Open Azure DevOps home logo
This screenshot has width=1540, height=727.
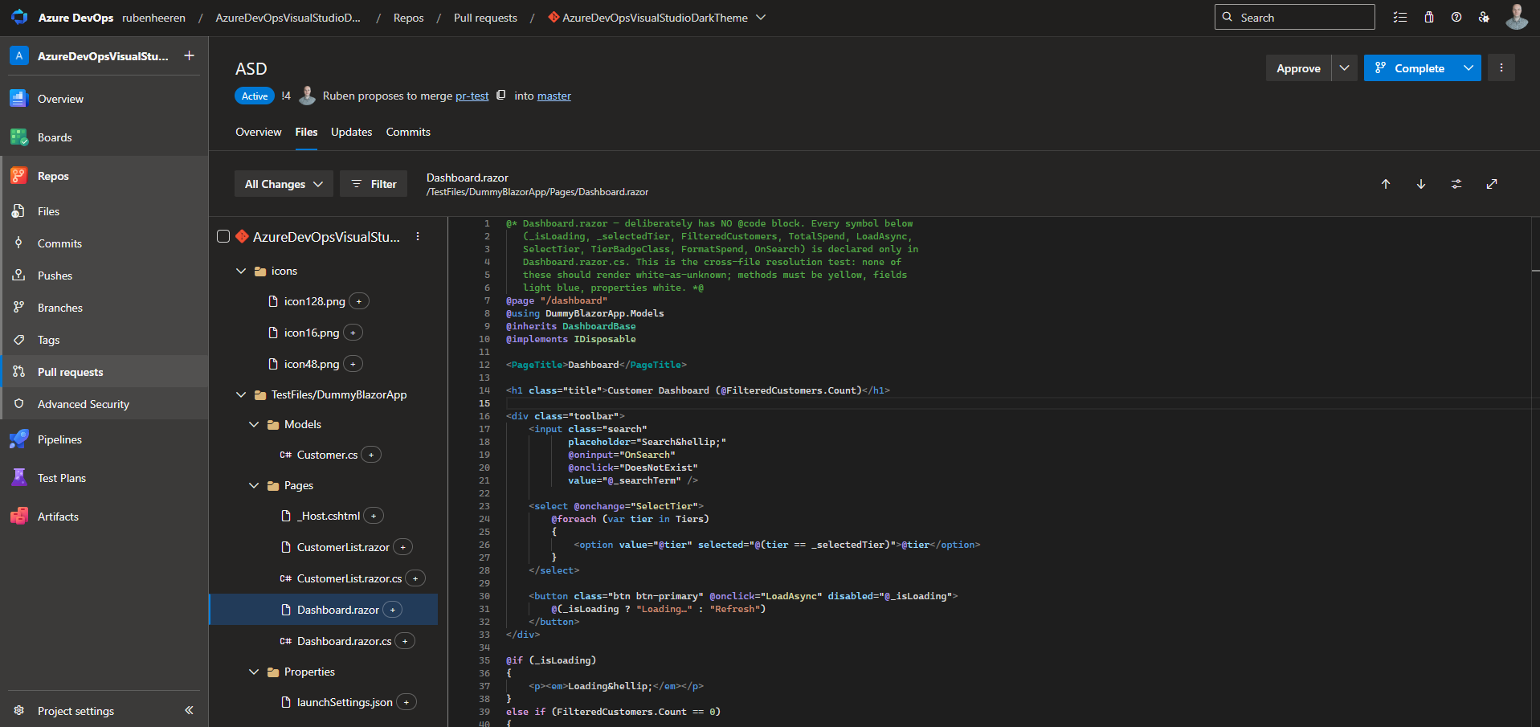19,17
